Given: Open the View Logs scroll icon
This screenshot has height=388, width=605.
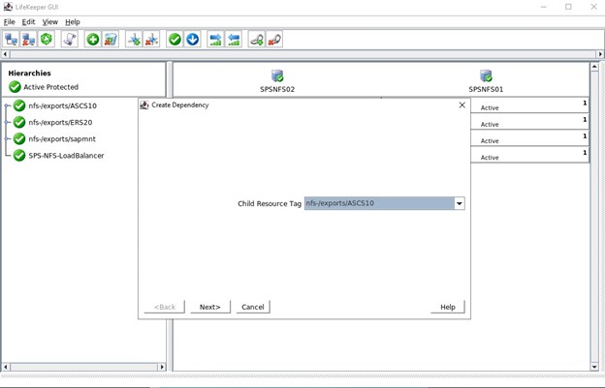Looking at the screenshot, I should coord(70,40).
